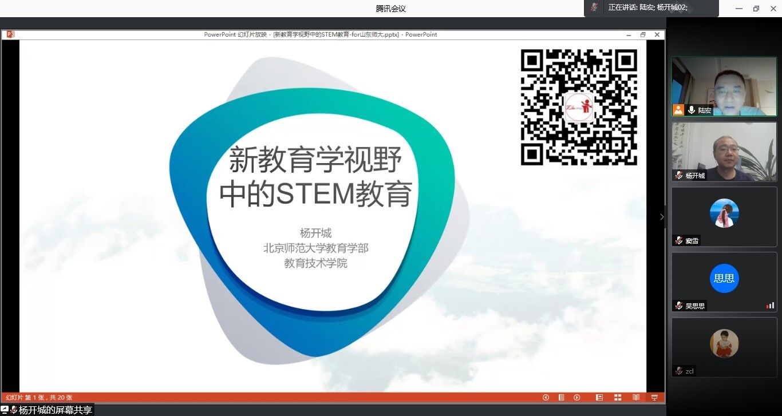Select 吴思思 participant tile avatar
The image size is (782, 416).
point(724,279)
